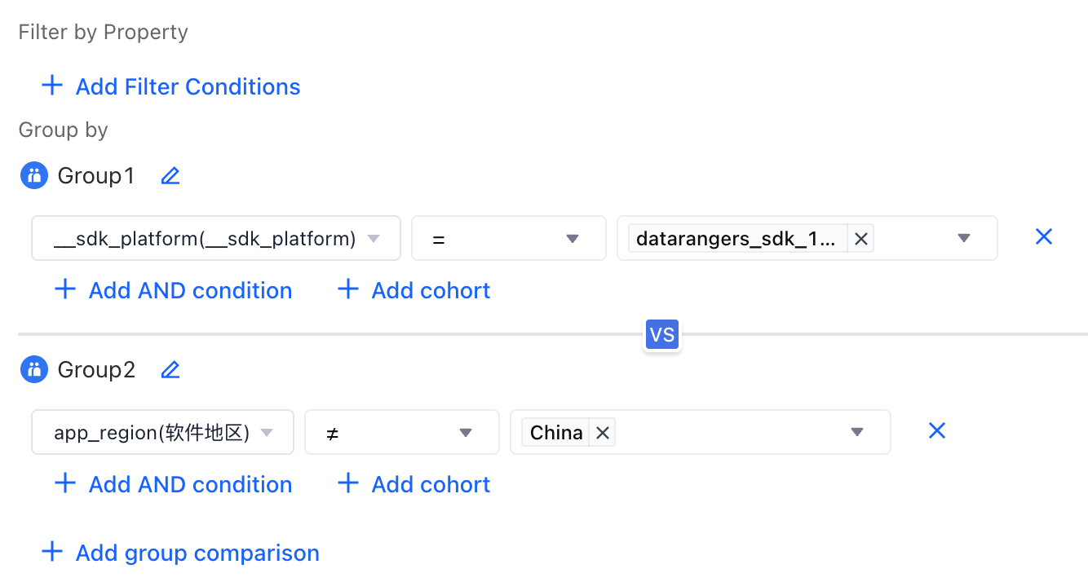This screenshot has height=582, width=1088.
Task: Add group comparison at the bottom
Action: click(180, 553)
